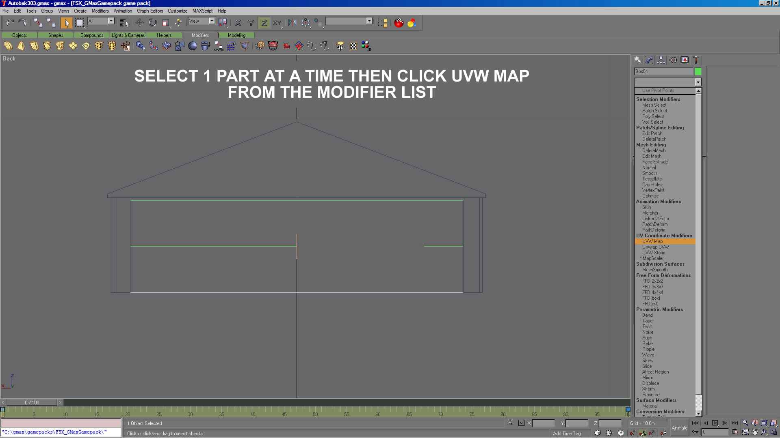The height and width of the screenshot is (438, 780).
Task: Toggle the selection lock icon
Action: [510, 423]
